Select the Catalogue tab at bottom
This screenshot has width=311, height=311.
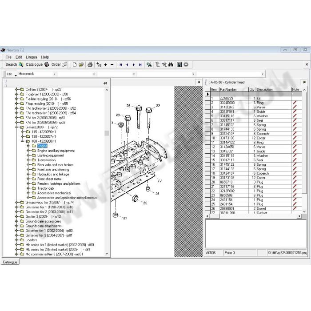click(10, 262)
